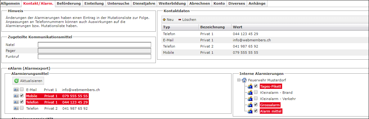The image size is (369, 119).
Task: Sort by the Wert column header
Action: [300, 27]
